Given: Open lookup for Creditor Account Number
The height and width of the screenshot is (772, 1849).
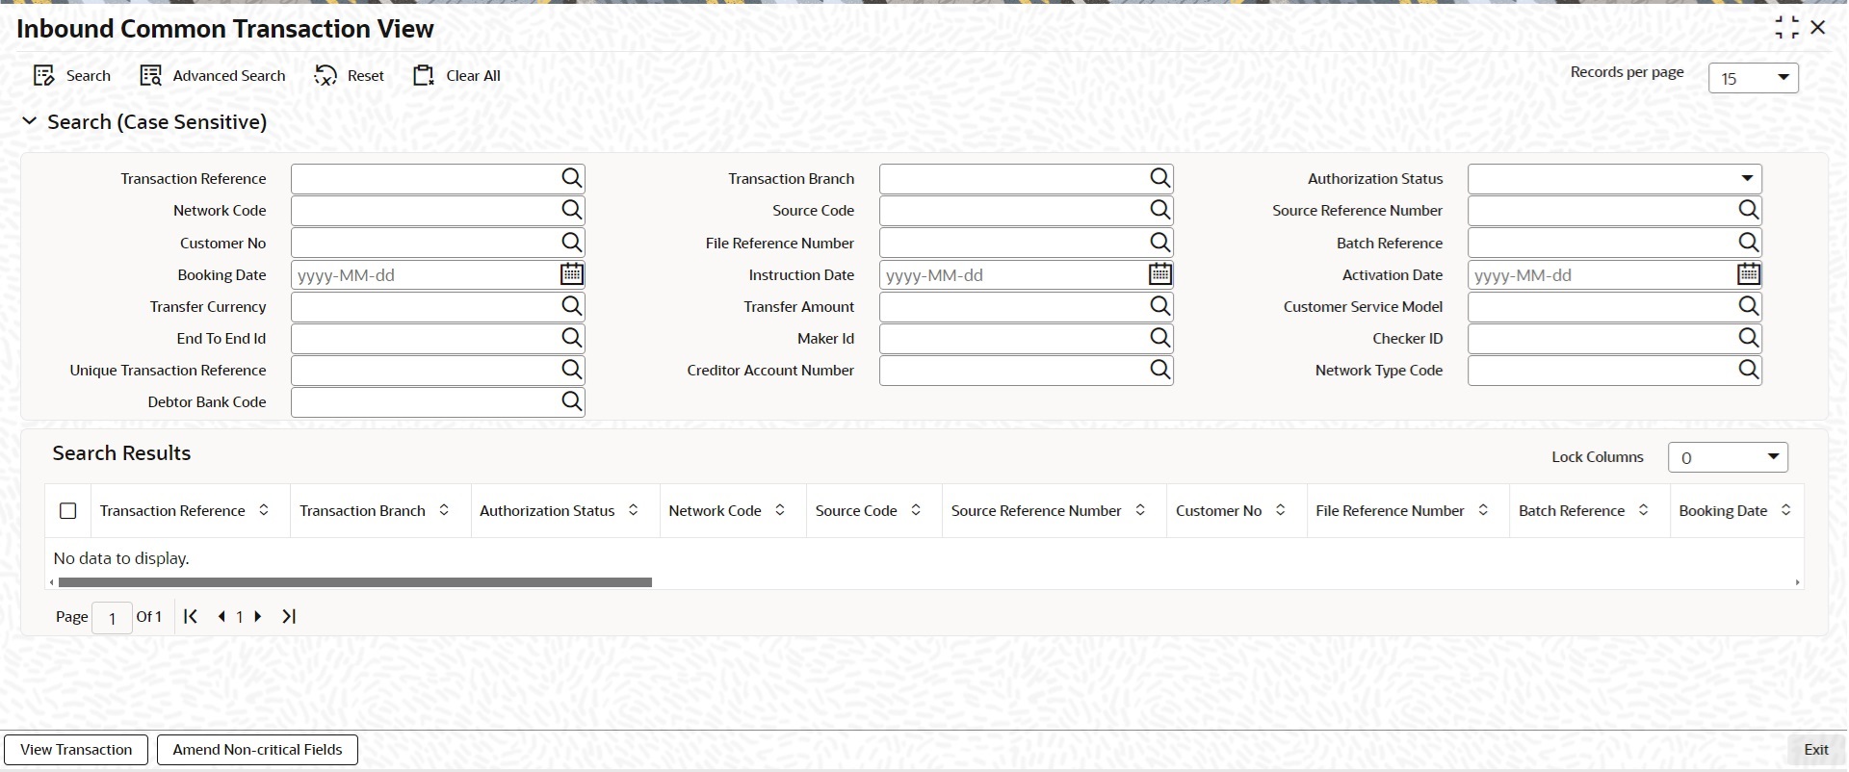Looking at the screenshot, I should pyautogui.click(x=1160, y=370).
